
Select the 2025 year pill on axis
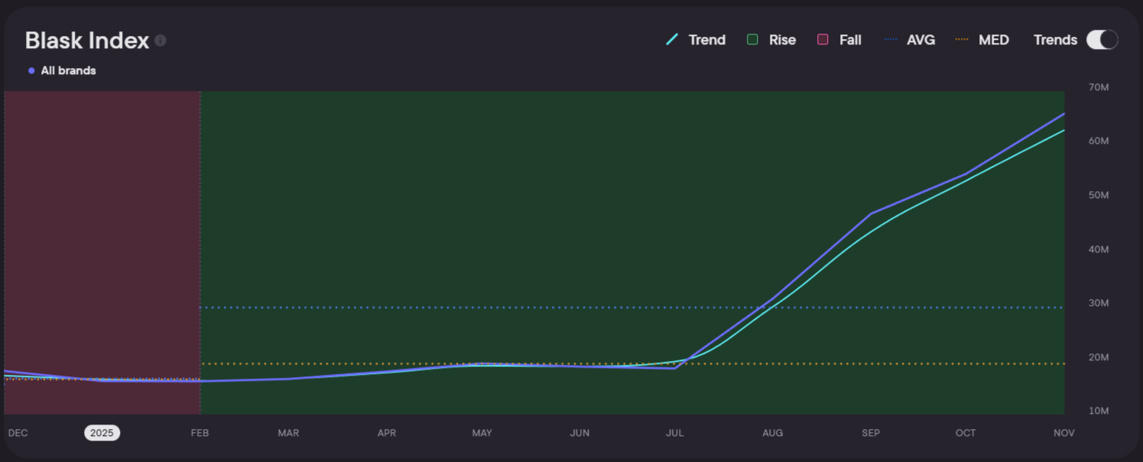coord(102,433)
